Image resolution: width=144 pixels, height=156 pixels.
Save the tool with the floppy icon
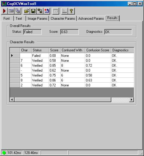(33, 11)
